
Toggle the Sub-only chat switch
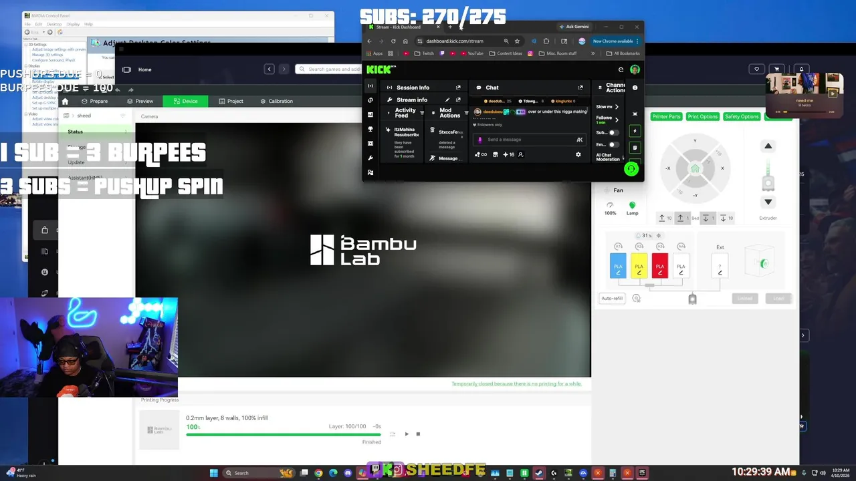pos(613,132)
